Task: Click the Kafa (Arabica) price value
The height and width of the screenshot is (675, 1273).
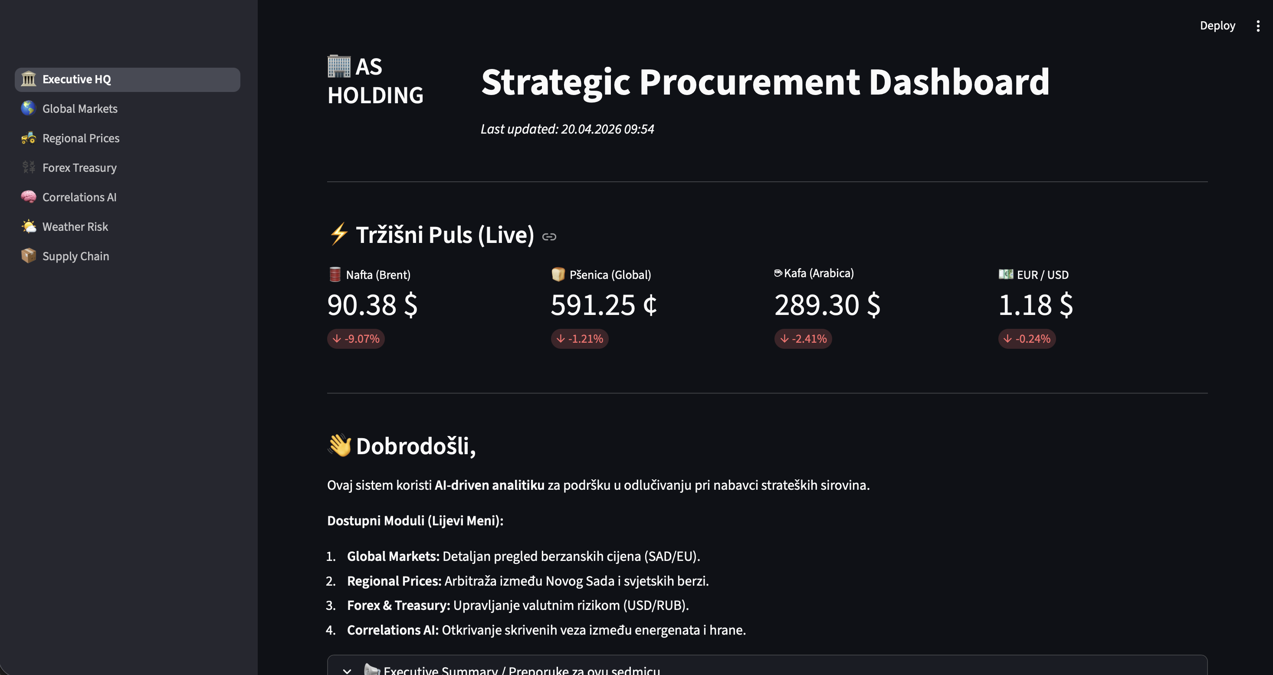Action: (x=827, y=305)
